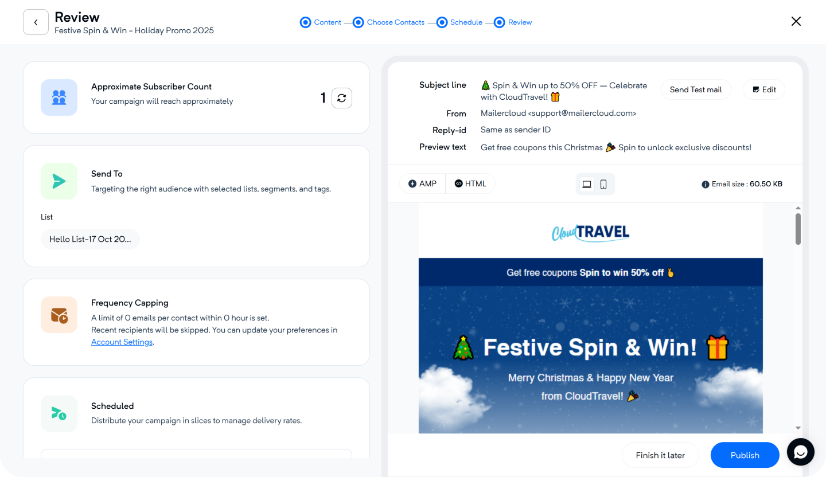
Task: Click 'Same as sender ID' text
Action: (516, 130)
